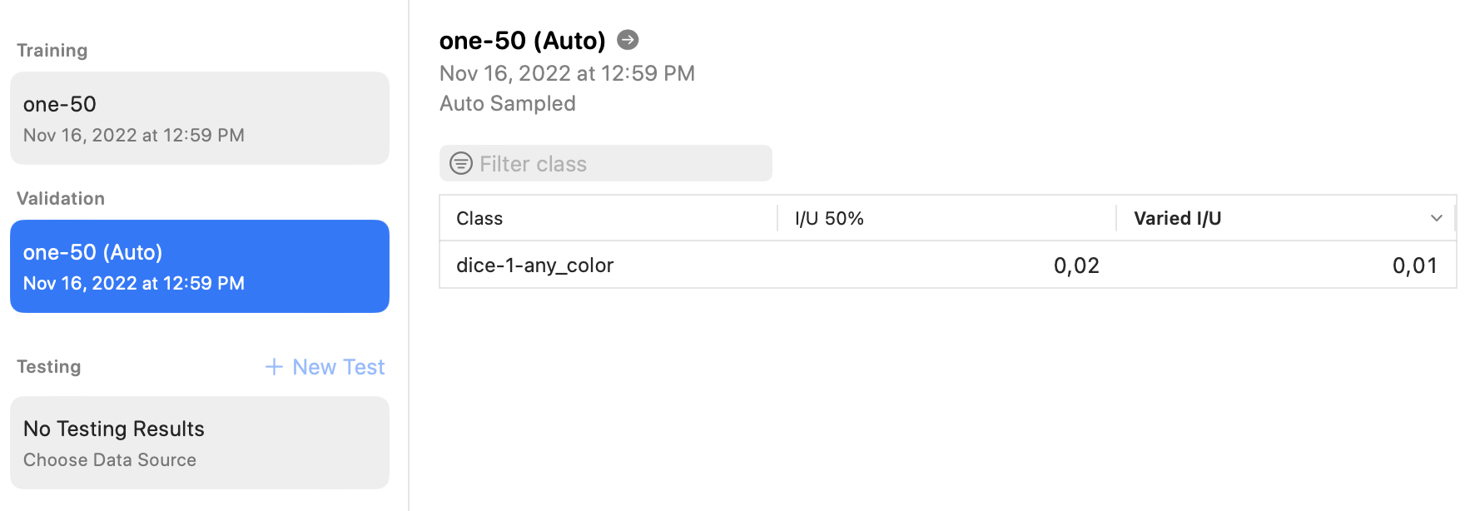1475x511 pixels.
Task: Click the filter icon in Filter class field
Action: tap(461, 163)
